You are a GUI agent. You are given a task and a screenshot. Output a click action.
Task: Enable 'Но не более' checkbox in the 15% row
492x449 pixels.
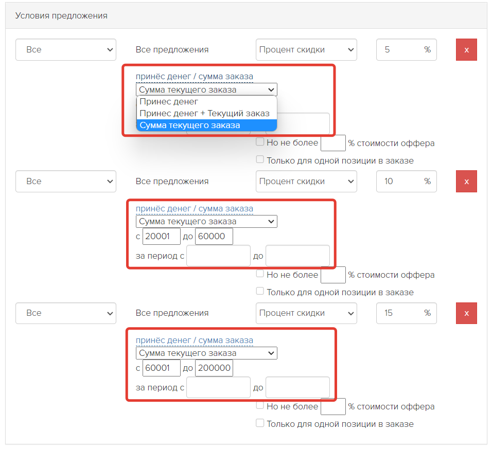(x=260, y=405)
